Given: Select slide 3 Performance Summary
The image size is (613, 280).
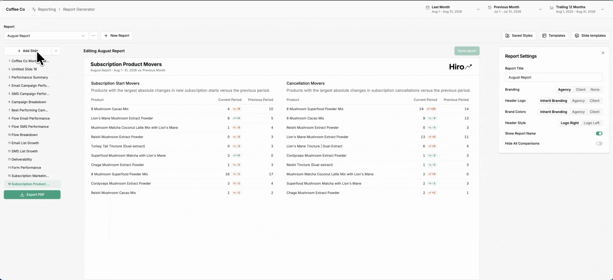Looking at the screenshot, I should pos(32,78).
